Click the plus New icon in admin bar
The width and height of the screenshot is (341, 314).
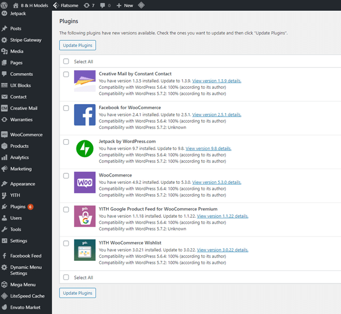click(x=119, y=6)
